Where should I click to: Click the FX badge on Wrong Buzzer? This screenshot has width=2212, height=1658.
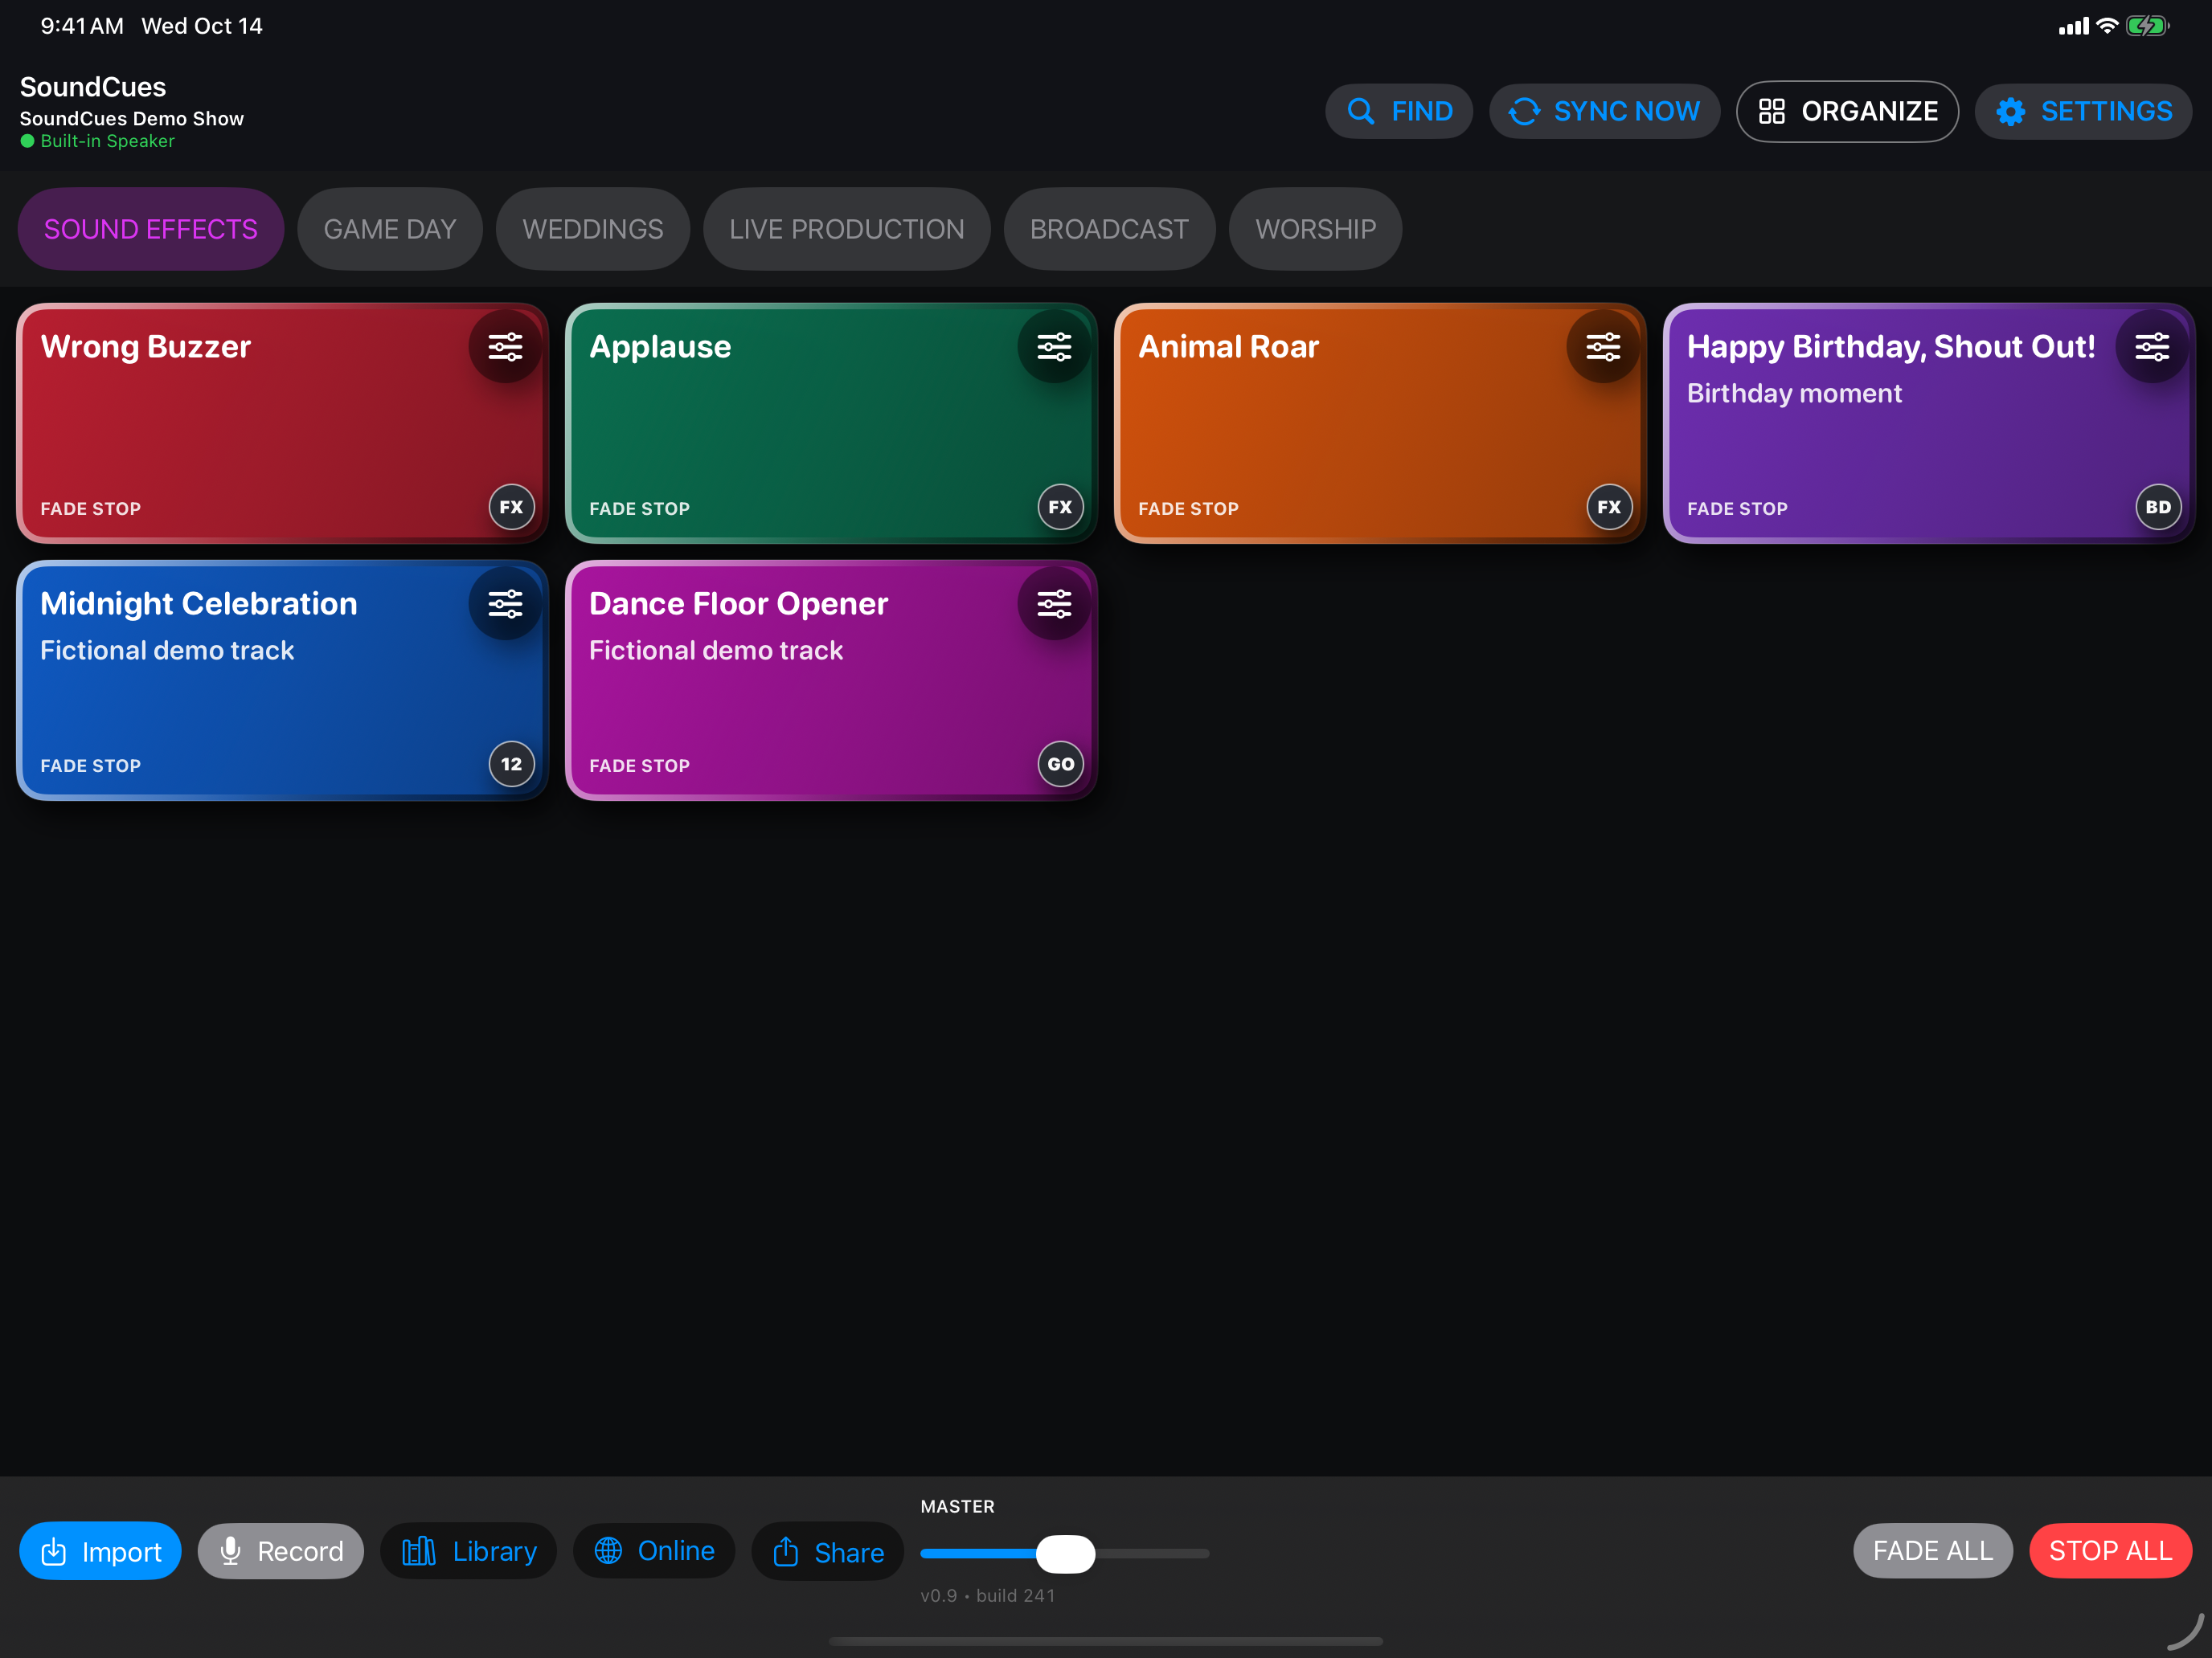[x=511, y=507]
